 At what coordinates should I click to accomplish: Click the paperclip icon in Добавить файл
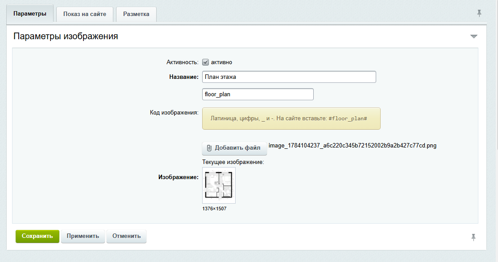209,148
